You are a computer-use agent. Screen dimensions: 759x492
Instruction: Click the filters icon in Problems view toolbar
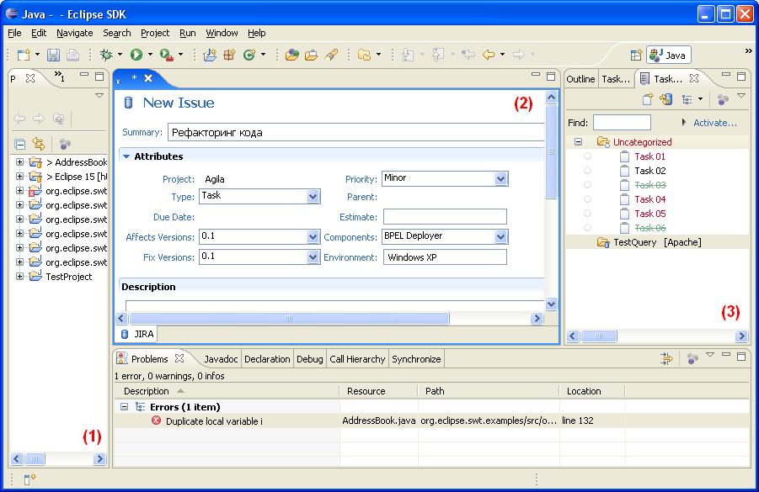coord(666,358)
